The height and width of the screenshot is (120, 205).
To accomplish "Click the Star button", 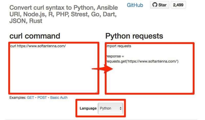I will (160, 5).
